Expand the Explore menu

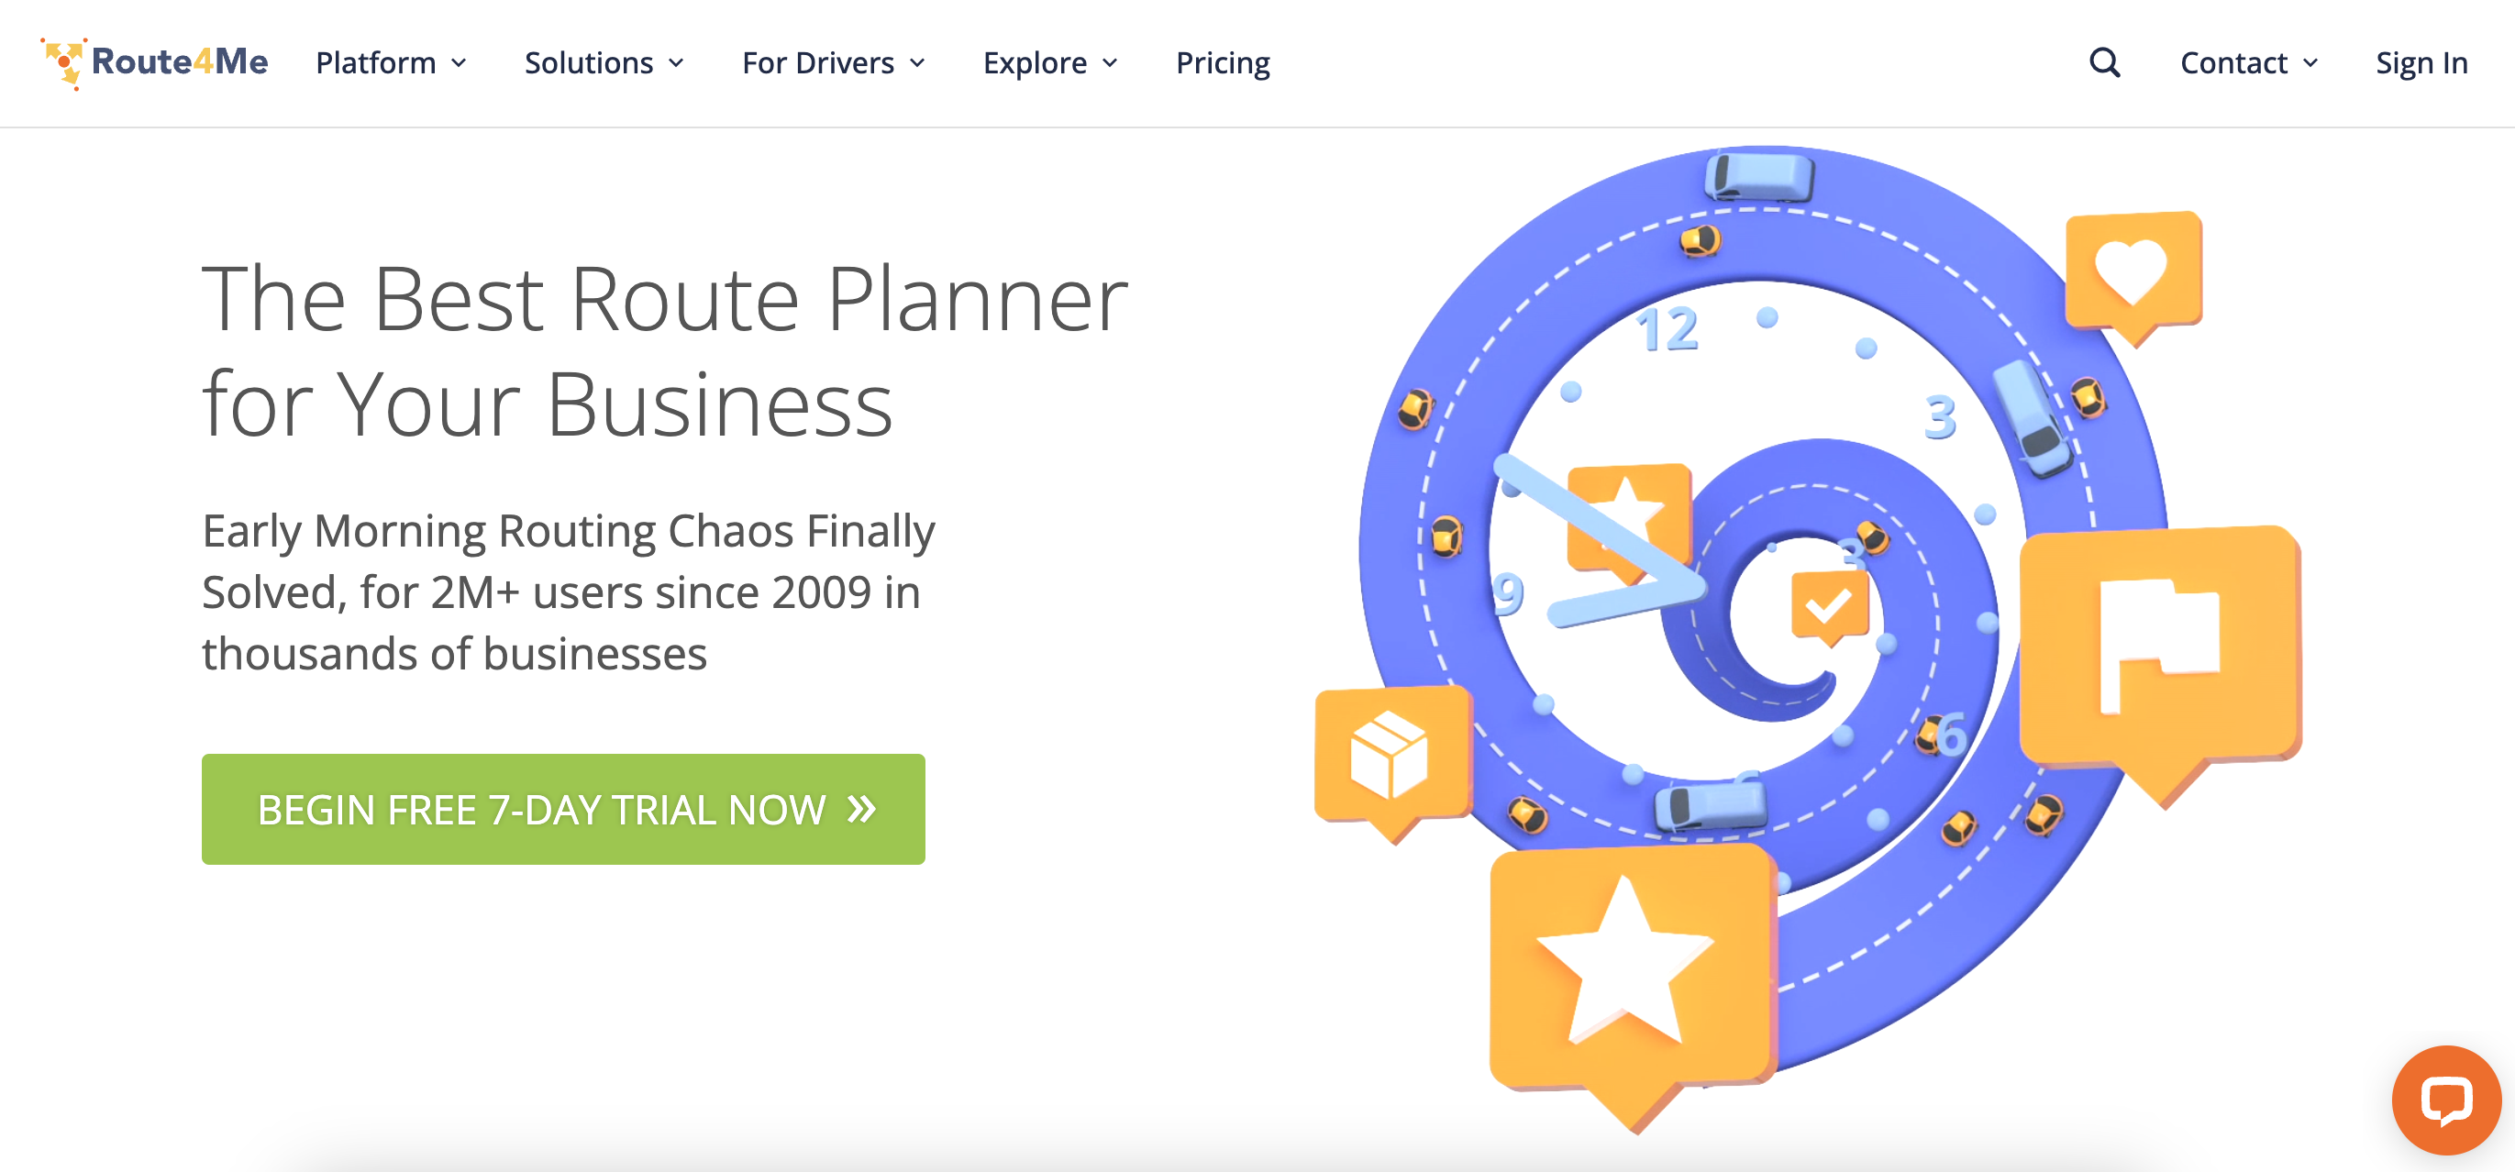[1049, 62]
